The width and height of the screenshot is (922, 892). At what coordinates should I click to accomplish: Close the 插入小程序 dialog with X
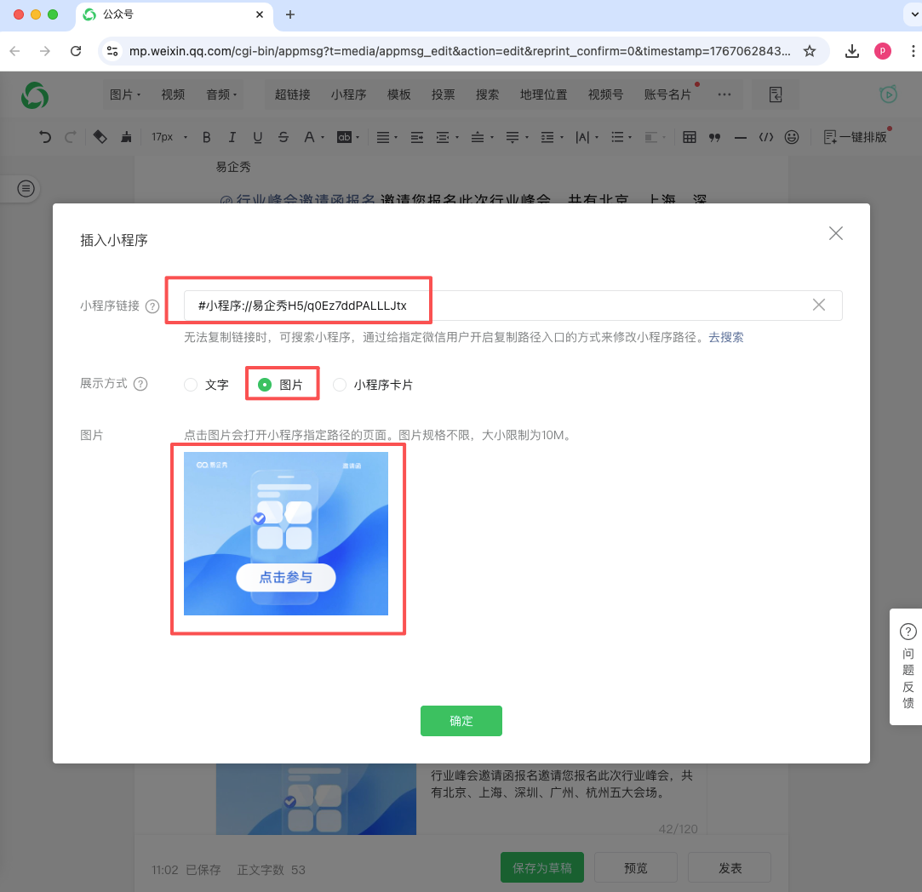click(835, 233)
